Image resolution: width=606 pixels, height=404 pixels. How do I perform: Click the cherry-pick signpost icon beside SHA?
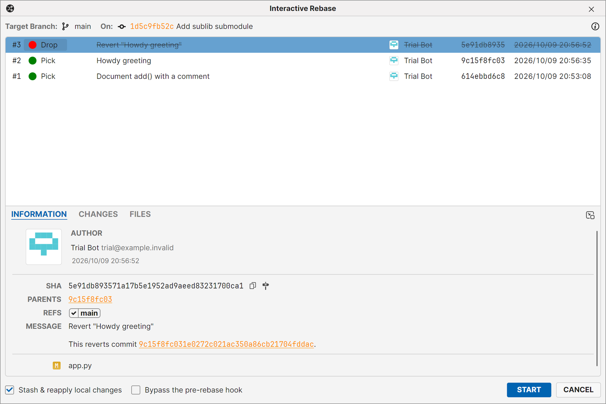point(266,286)
